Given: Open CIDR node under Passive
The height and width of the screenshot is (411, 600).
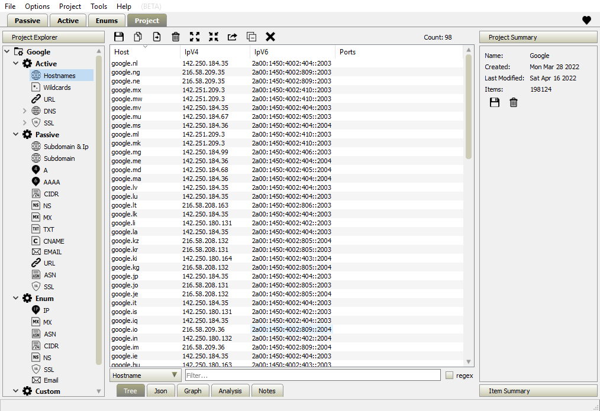Looking at the screenshot, I should click(x=51, y=194).
